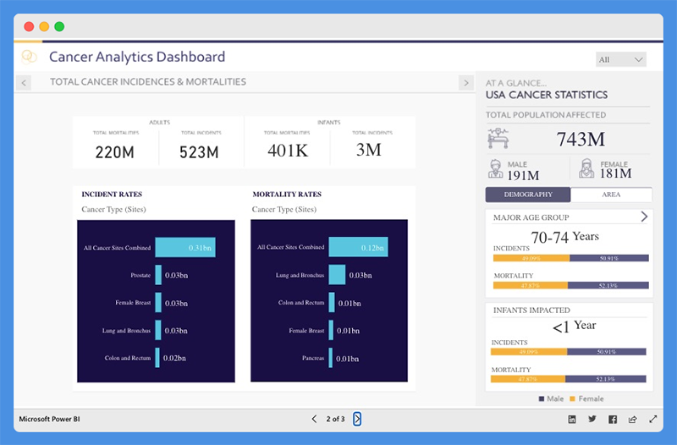
Task: Click the dashboard logo icon
Action: [x=30, y=57]
